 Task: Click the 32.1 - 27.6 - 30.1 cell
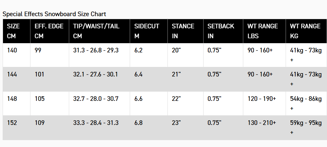[95, 74]
